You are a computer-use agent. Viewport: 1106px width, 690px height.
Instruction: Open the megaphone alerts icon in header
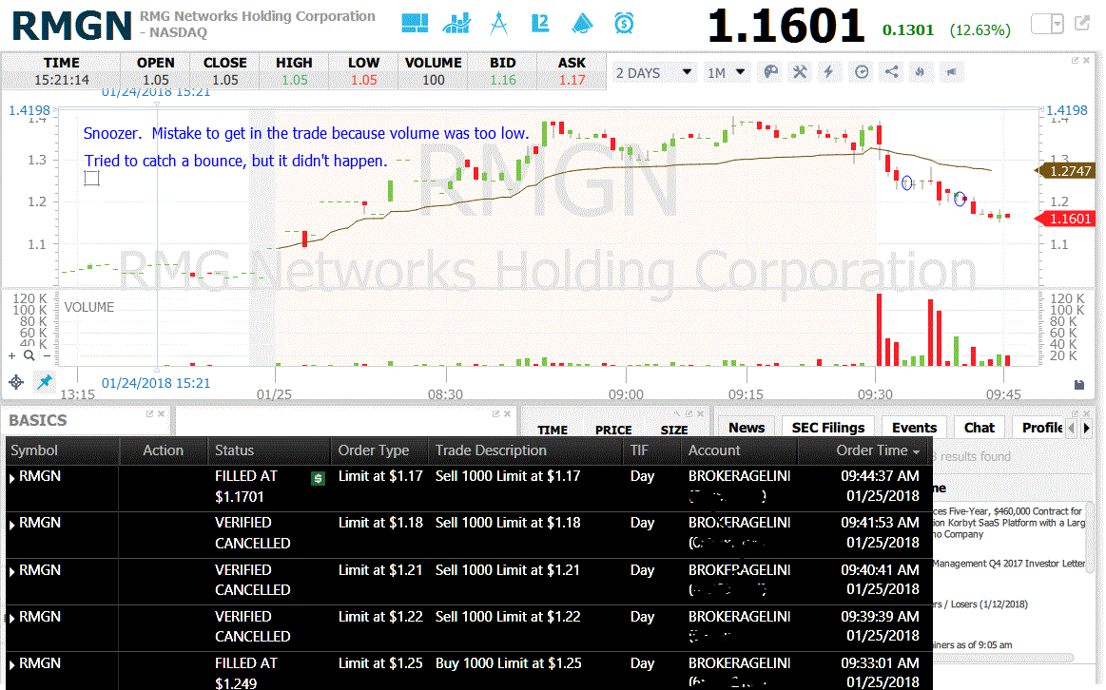pos(582,23)
